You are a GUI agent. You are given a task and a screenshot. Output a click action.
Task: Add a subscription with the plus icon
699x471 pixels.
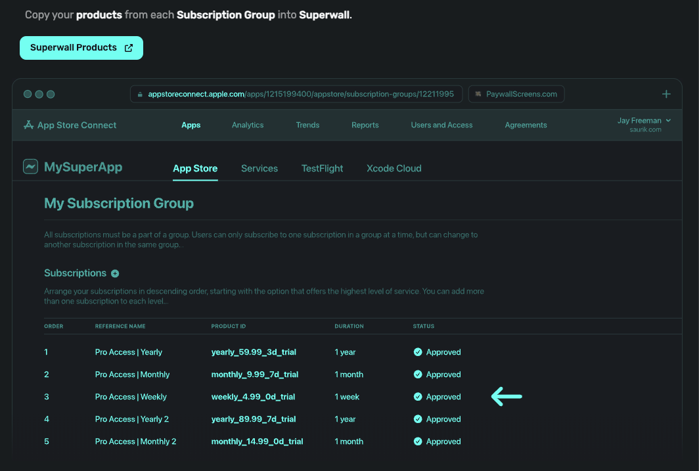(115, 273)
